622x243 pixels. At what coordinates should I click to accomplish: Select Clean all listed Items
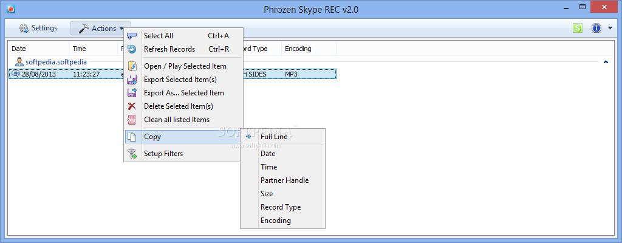pyautogui.click(x=183, y=120)
